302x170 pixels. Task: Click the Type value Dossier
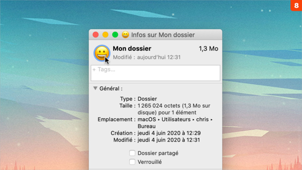pyautogui.click(x=147, y=99)
